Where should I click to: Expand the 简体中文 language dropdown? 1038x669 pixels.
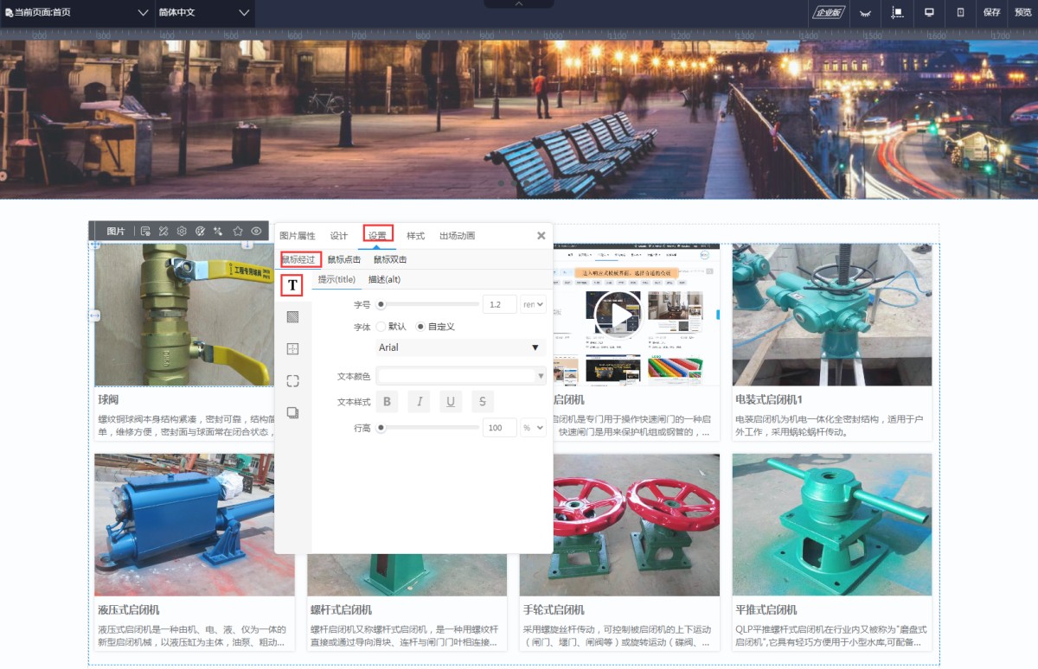[x=203, y=12]
